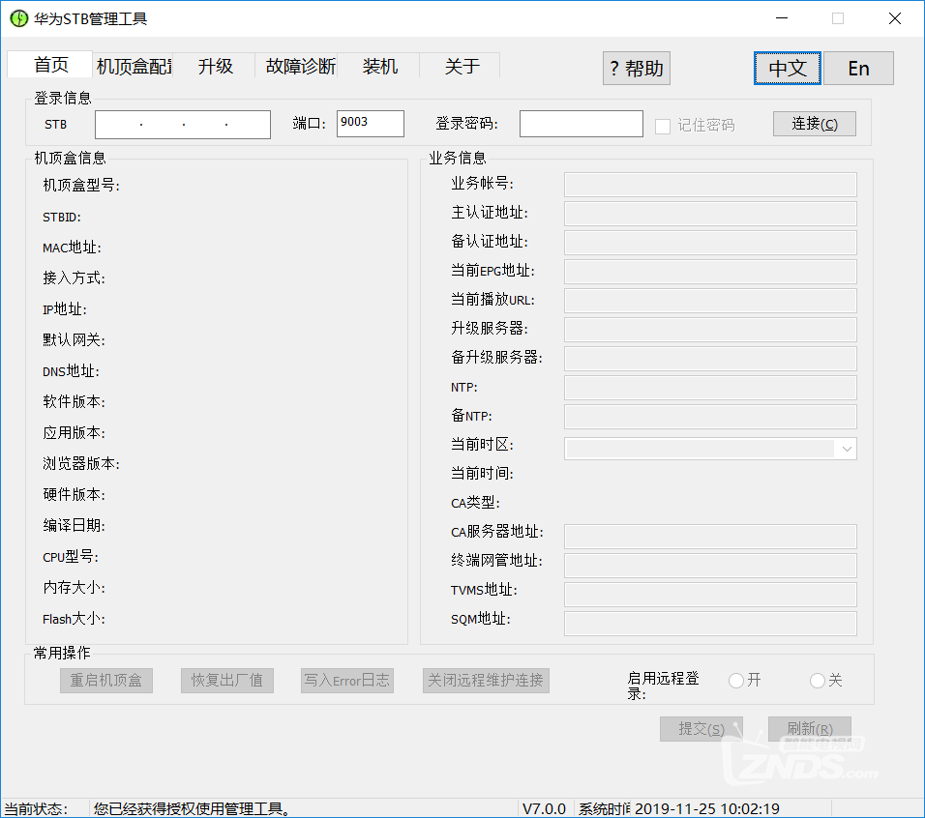Viewport: 925px width, 818px height.
Task: Click the 备升级服务器 field
Action: click(710, 359)
